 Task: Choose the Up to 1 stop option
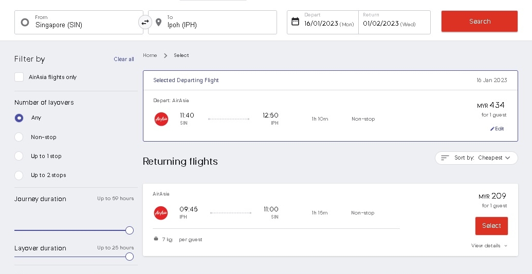coord(19,156)
